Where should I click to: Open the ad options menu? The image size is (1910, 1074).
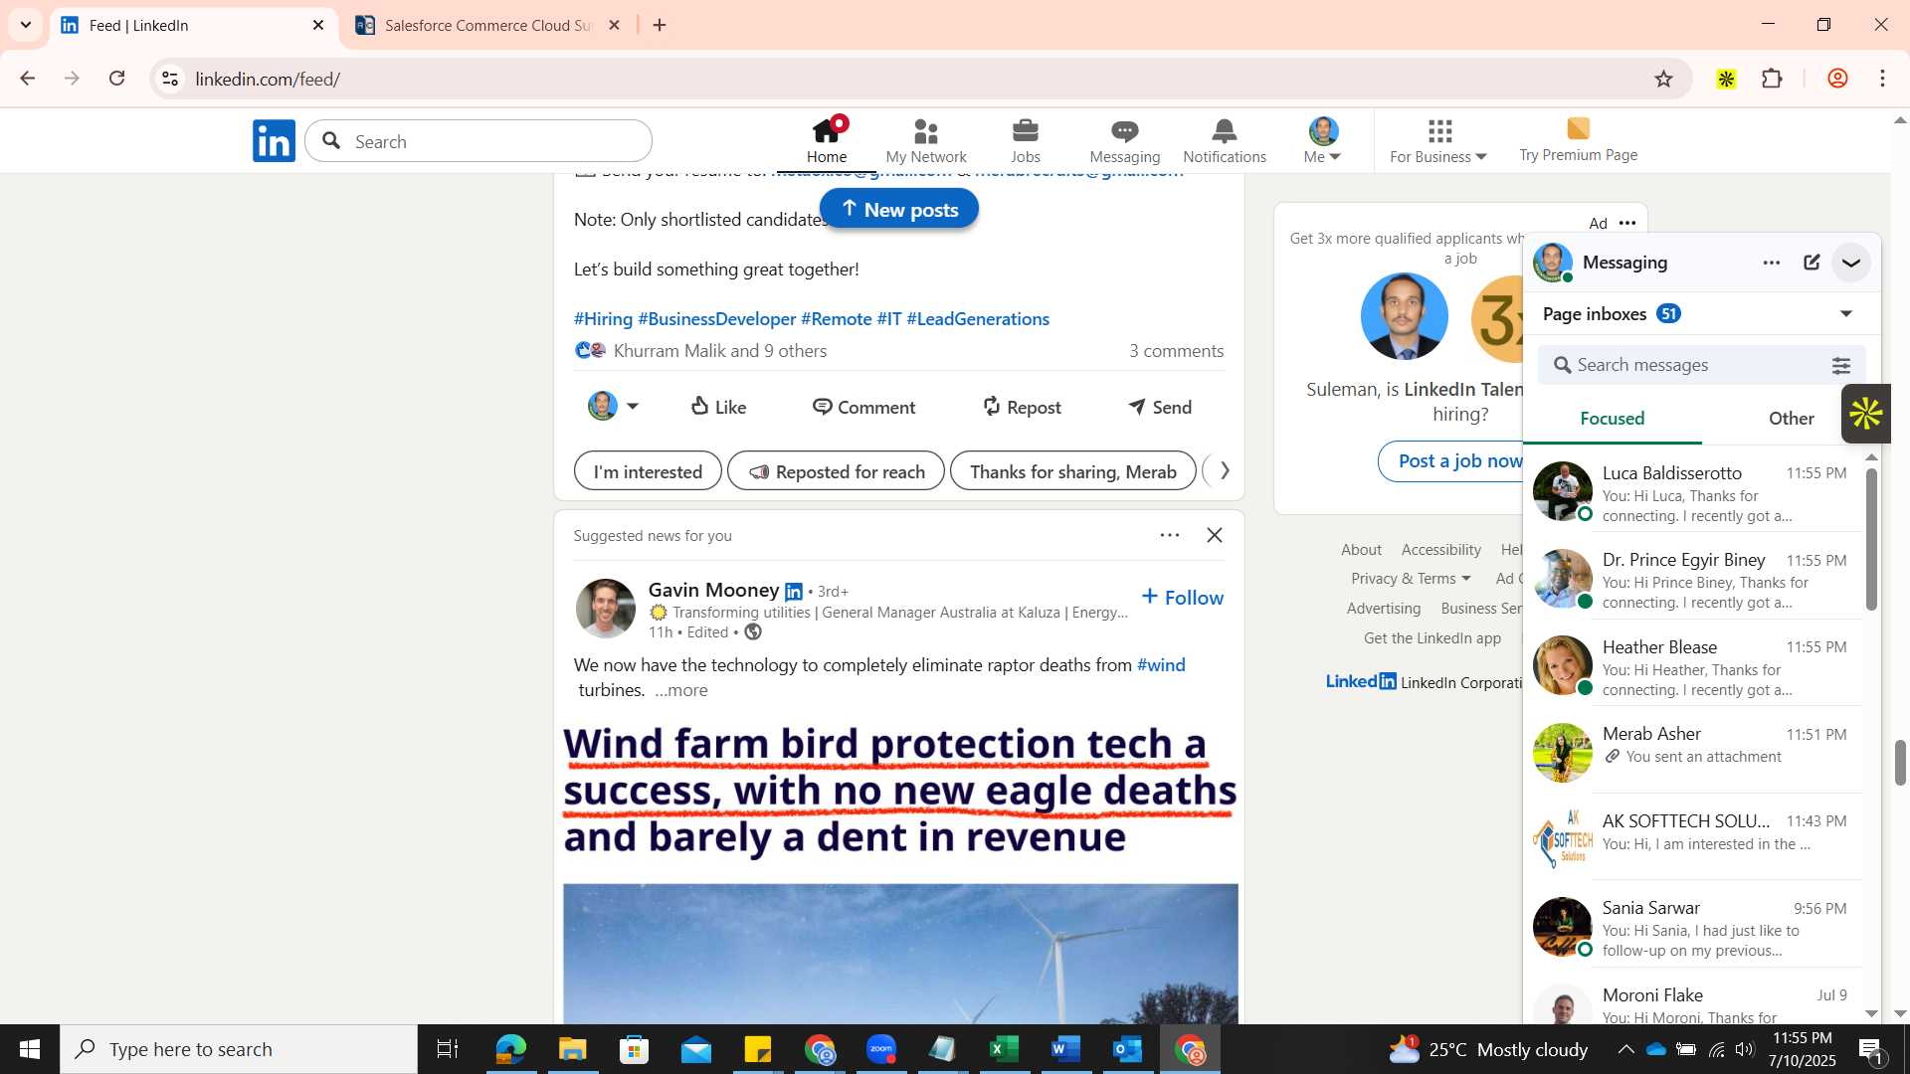[1627, 224]
